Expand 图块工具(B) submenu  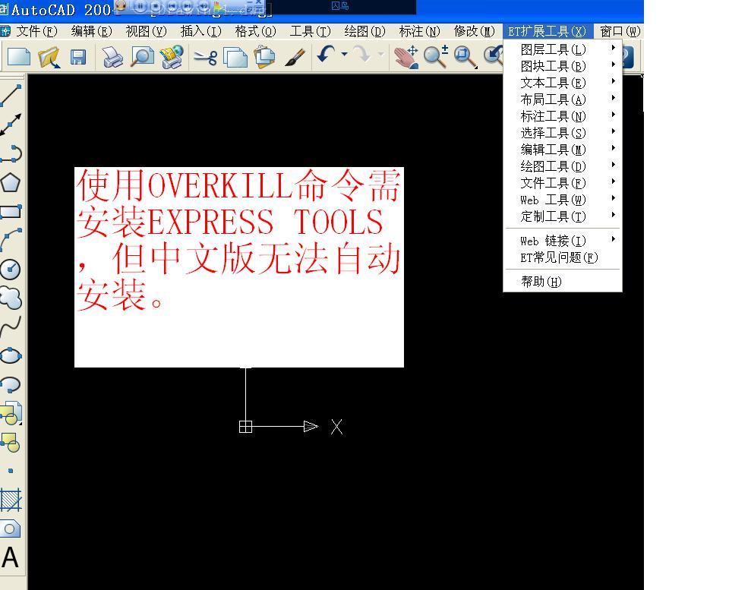(x=563, y=66)
